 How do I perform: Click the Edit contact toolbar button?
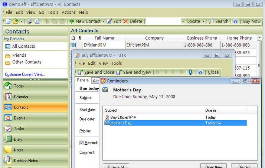tap(114, 21)
